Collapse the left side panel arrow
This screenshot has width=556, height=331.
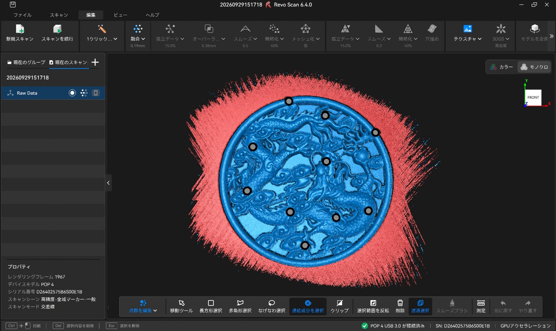pos(108,183)
